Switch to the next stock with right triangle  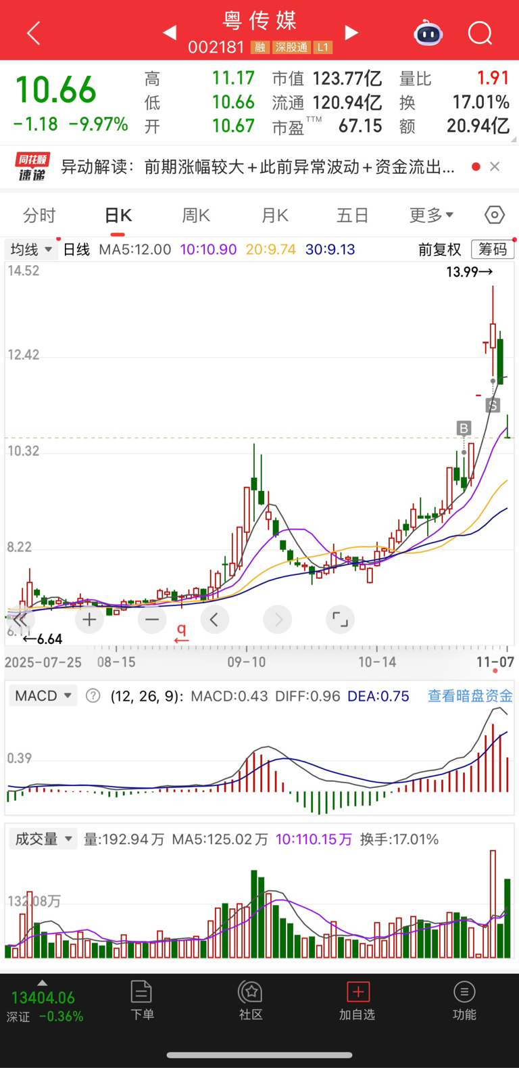click(x=351, y=32)
